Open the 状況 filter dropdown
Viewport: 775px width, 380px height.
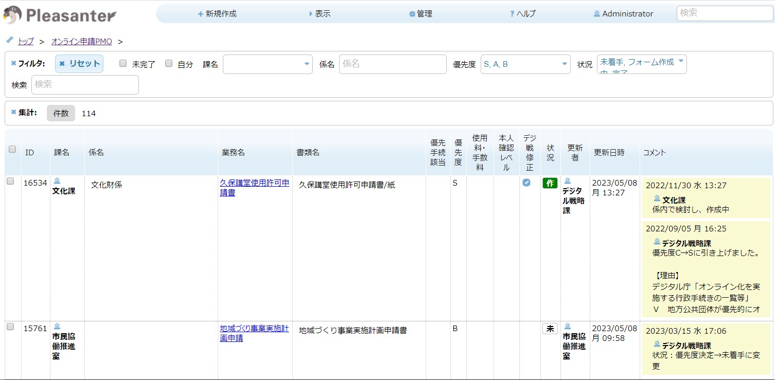(642, 64)
